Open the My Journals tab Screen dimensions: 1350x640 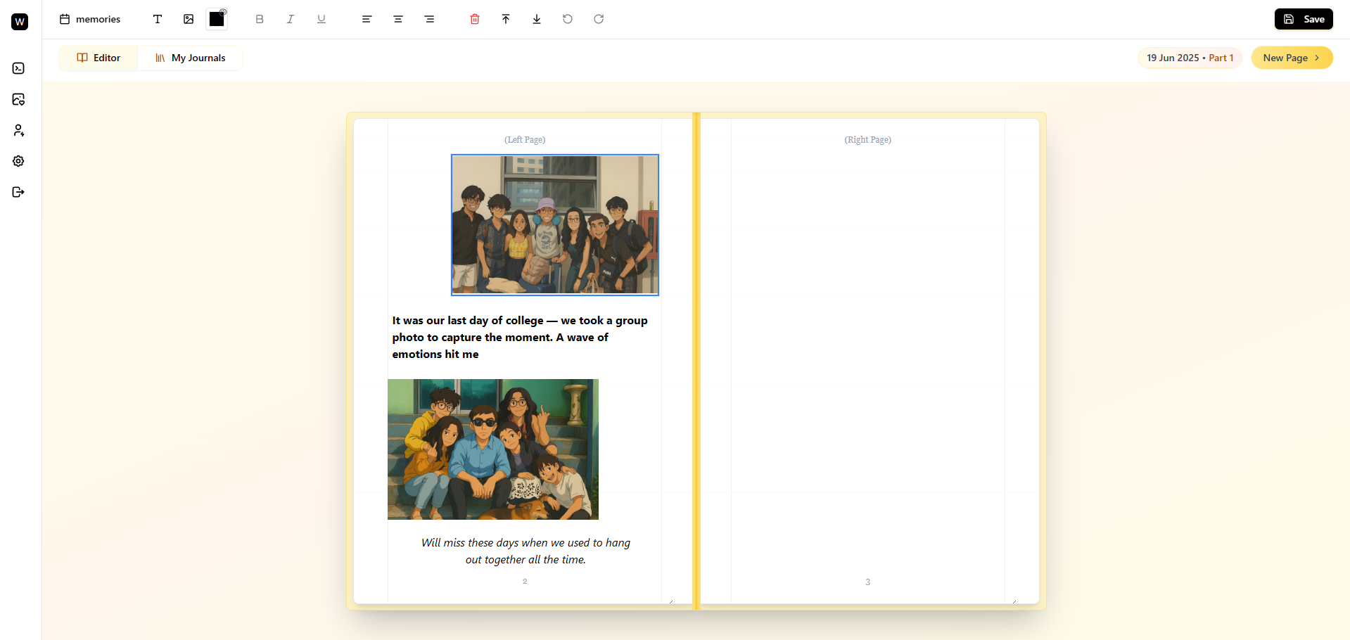click(x=190, y=58)
